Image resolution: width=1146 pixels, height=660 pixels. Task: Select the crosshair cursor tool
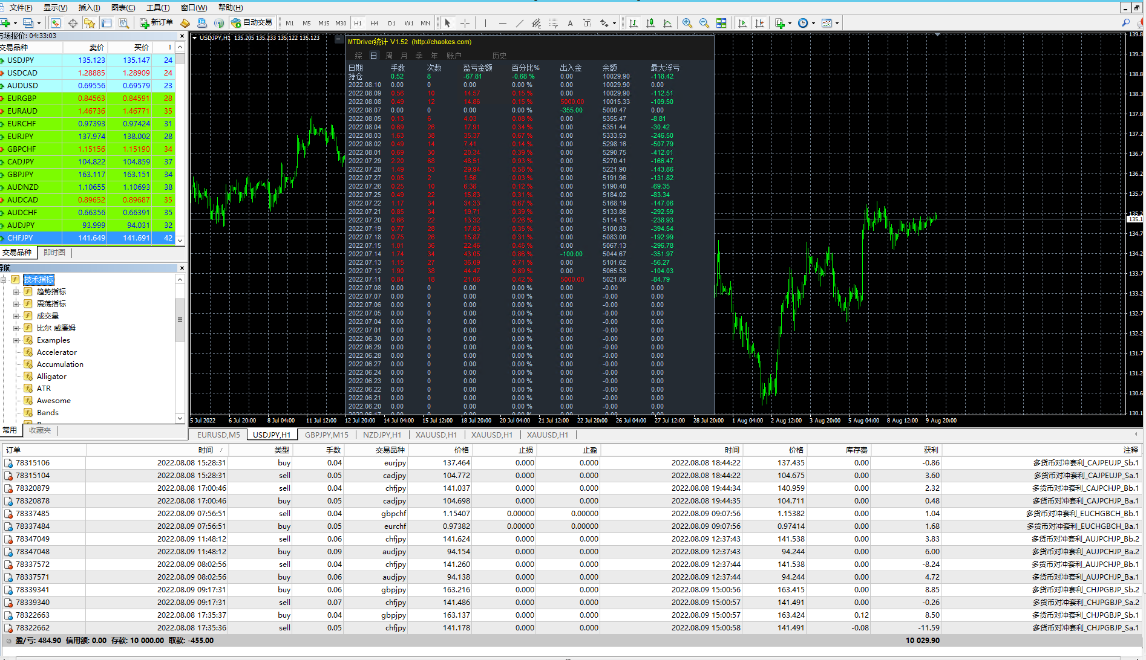point(465,23)
